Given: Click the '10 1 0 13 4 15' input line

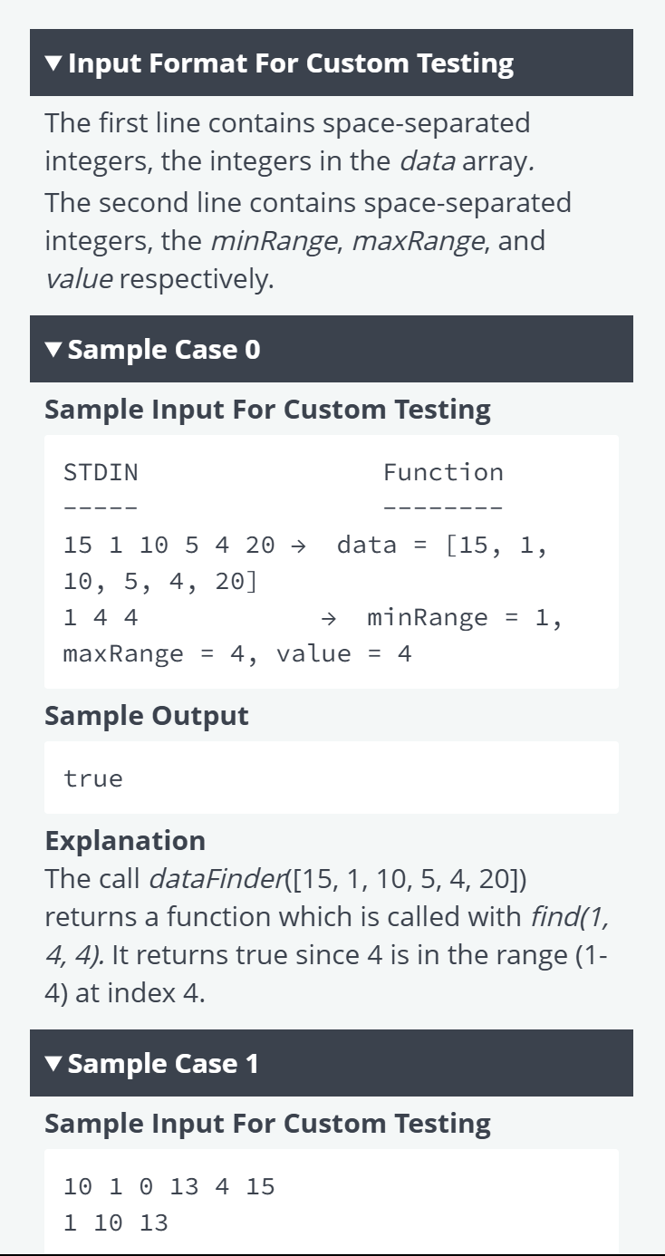Looking at the screenshot, I should coord(169,1186).
